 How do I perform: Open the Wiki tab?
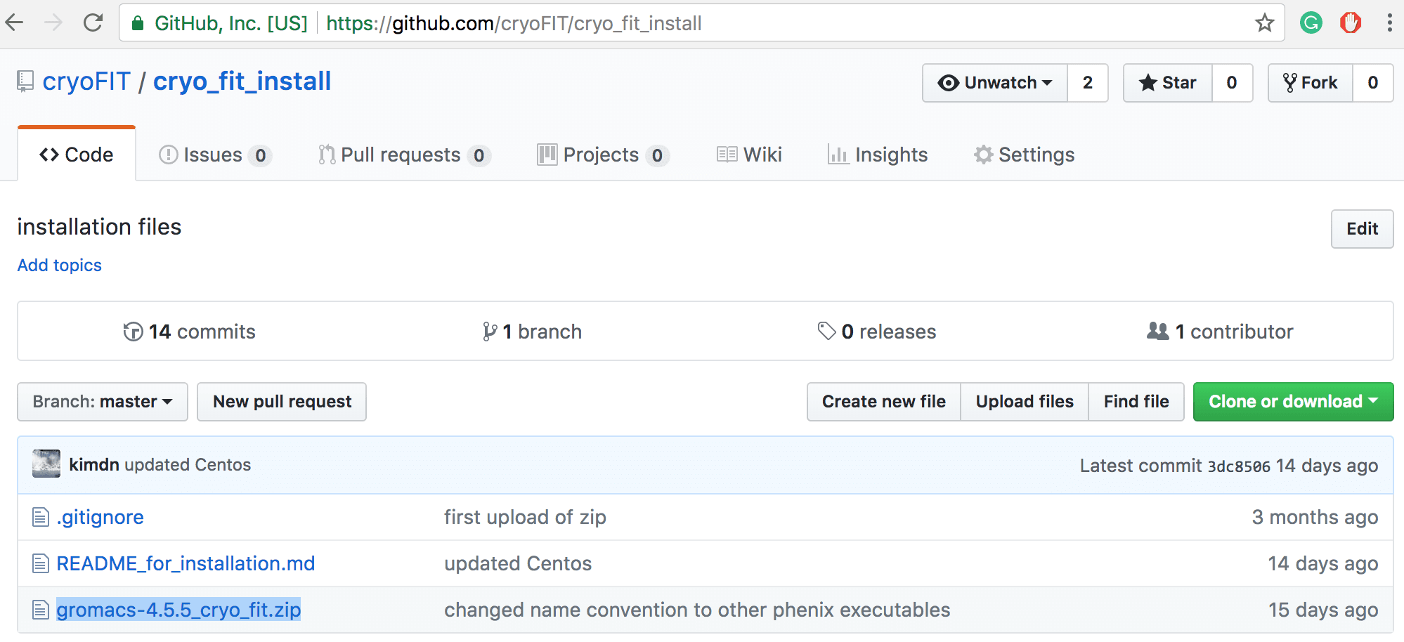pyautogui.click(x=750, y=155)
